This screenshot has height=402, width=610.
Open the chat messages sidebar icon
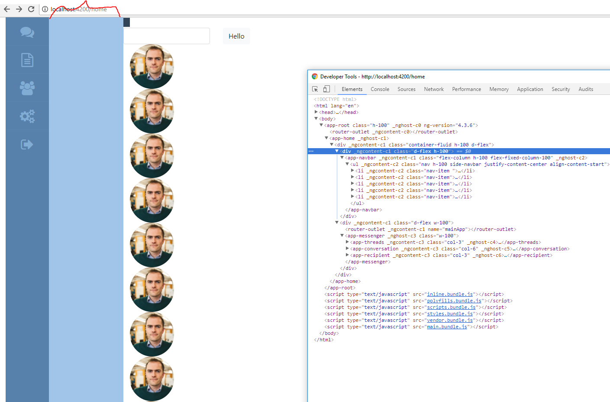pyautogui.click(x=27, y=32)
